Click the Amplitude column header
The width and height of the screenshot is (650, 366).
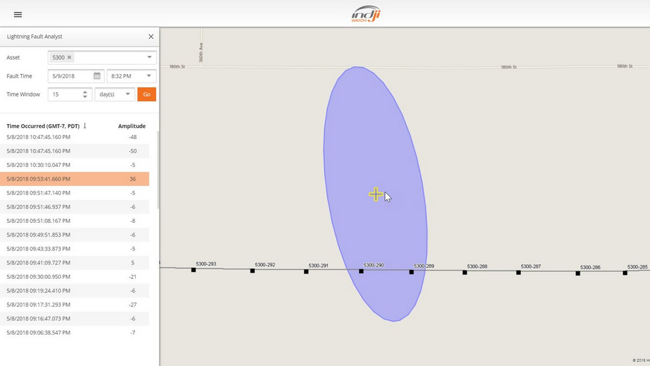pos(132,126)
